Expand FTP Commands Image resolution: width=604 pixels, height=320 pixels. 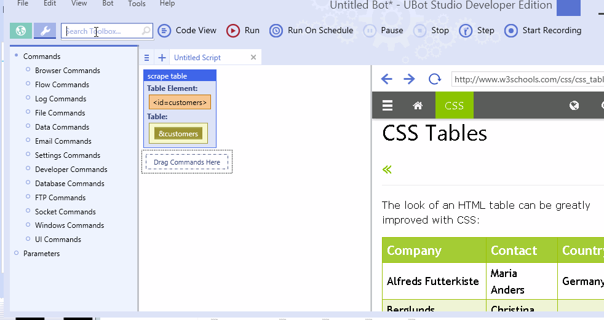click(28, 197)
